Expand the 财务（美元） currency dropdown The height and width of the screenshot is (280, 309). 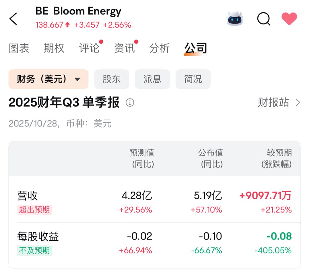click(x=48, y=79)
